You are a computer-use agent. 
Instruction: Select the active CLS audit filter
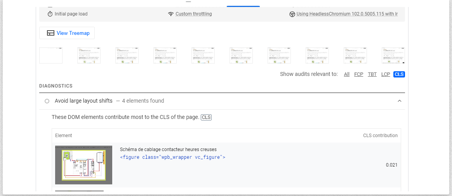399,74
